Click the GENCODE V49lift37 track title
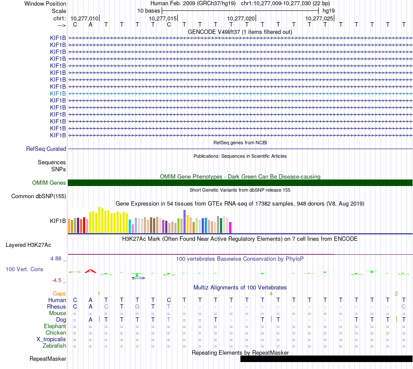The image size is (413, 369). pos(240,32)
